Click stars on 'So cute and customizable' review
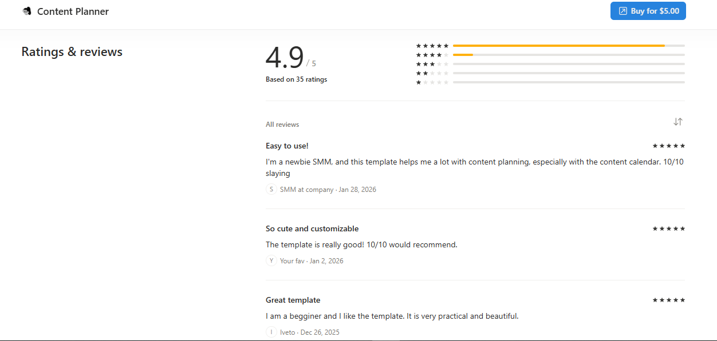This screenshot has height=341, width=717. coord(668,229)
